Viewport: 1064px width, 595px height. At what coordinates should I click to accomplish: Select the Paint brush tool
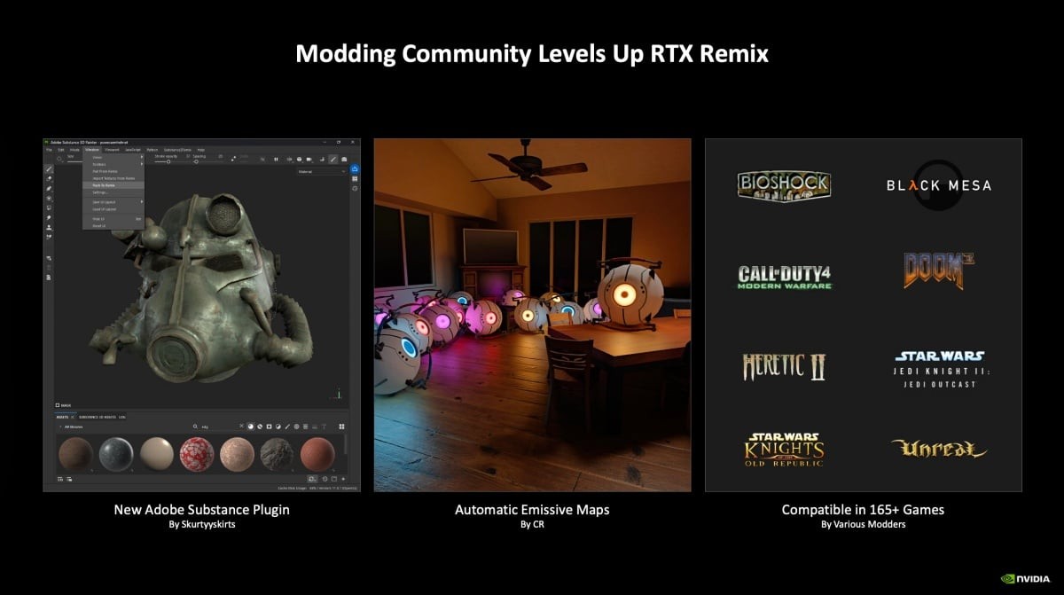(x=49, y=169)
